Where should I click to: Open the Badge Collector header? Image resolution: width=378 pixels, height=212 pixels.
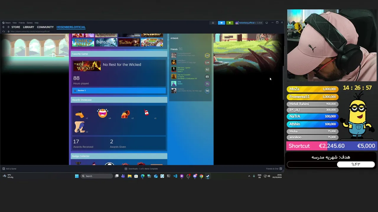click(119, 156)
